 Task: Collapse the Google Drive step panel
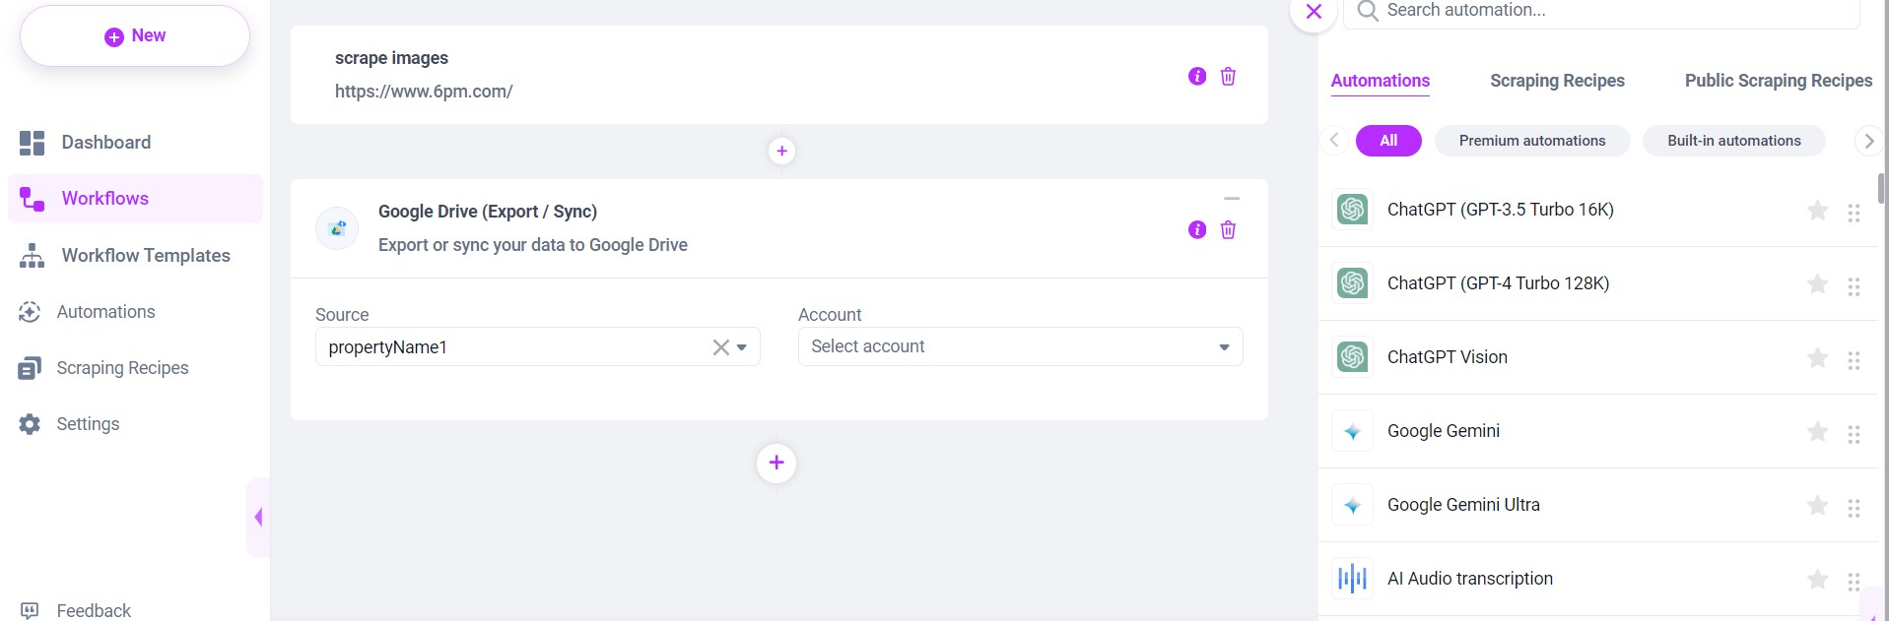[1231, 199]
